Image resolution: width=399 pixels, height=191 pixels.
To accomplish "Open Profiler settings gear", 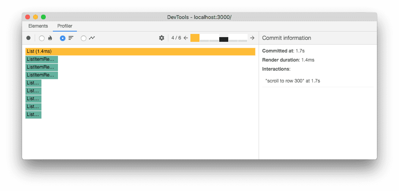I will click(162, 38).
